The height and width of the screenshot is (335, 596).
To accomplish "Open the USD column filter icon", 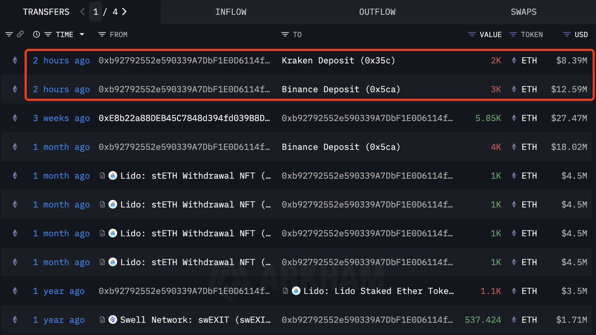I will click(567, 34).
